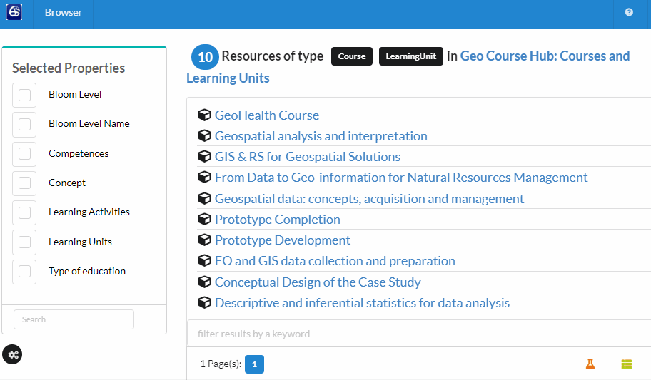This screenshot has height=380, width=651.
Task: Open the Browser menu item
Action: 63,12
